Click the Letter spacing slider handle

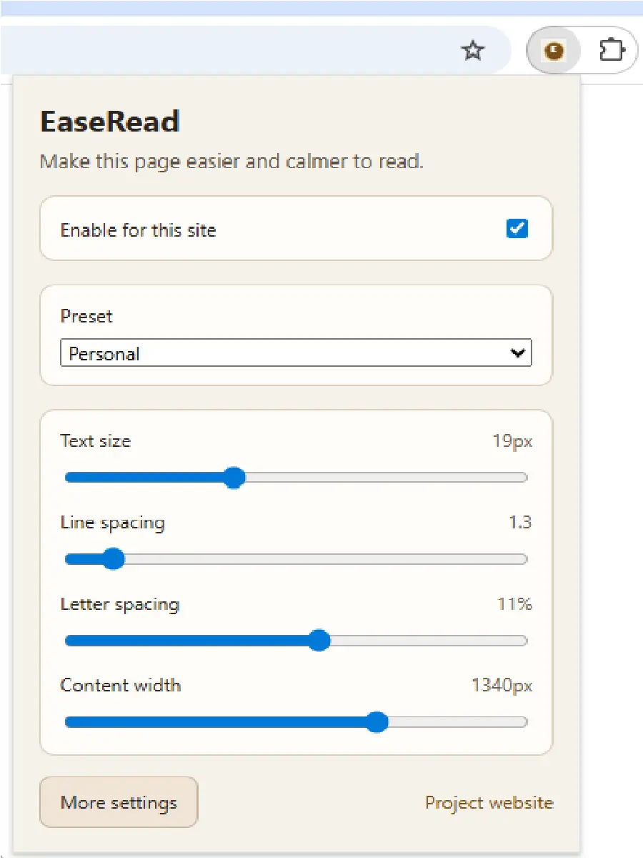[x=319, y=641]
